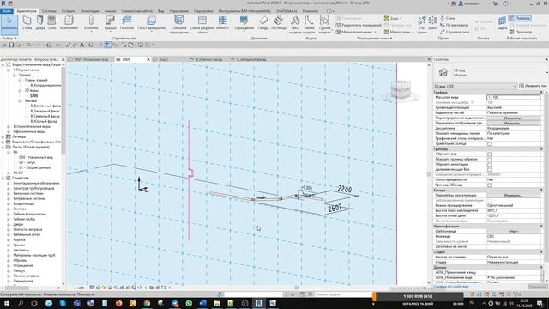Open the Systems (Системы) ribbon tab

49,11
